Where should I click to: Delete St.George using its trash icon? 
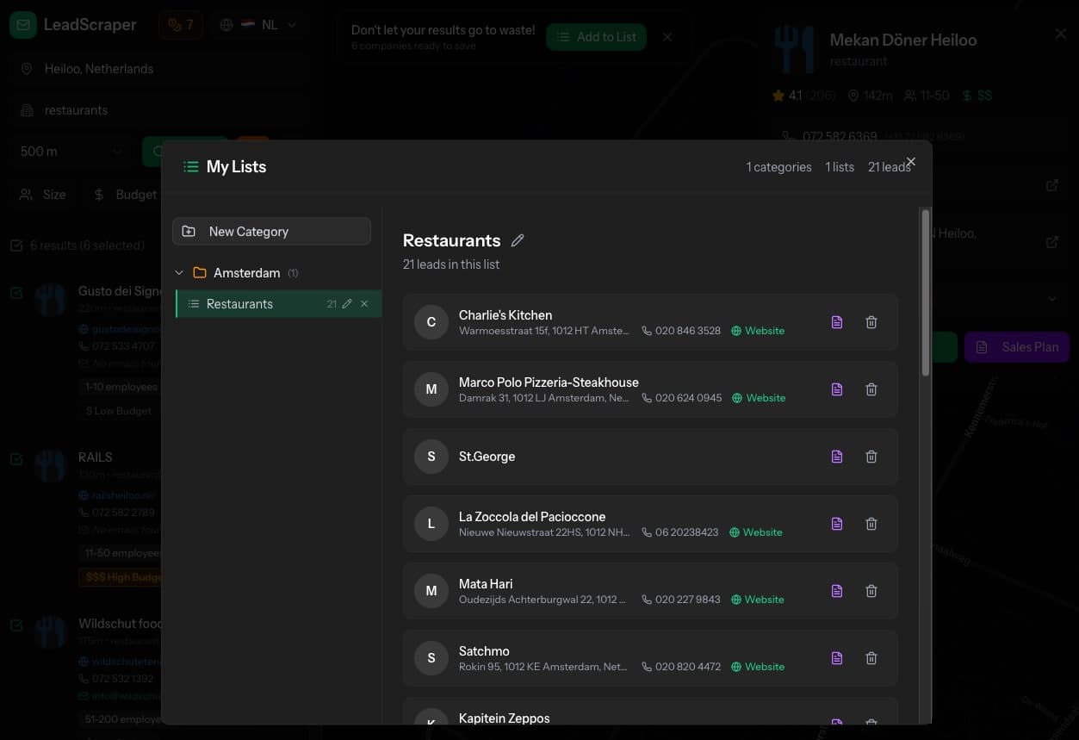[871, 456]
